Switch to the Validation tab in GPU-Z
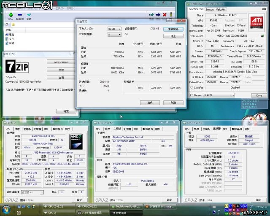This screenshot has height=216, width=270. (x=221, y=9)
